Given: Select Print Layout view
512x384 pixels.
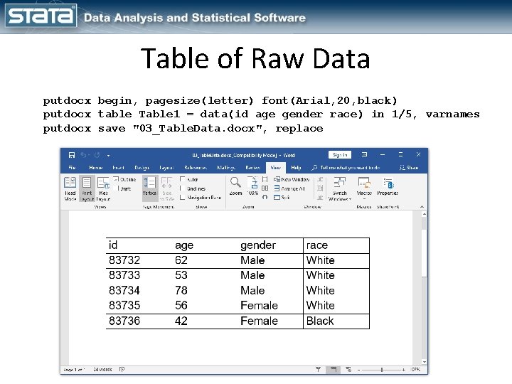Looking at the screenshot, I should [x=87, y=188].
